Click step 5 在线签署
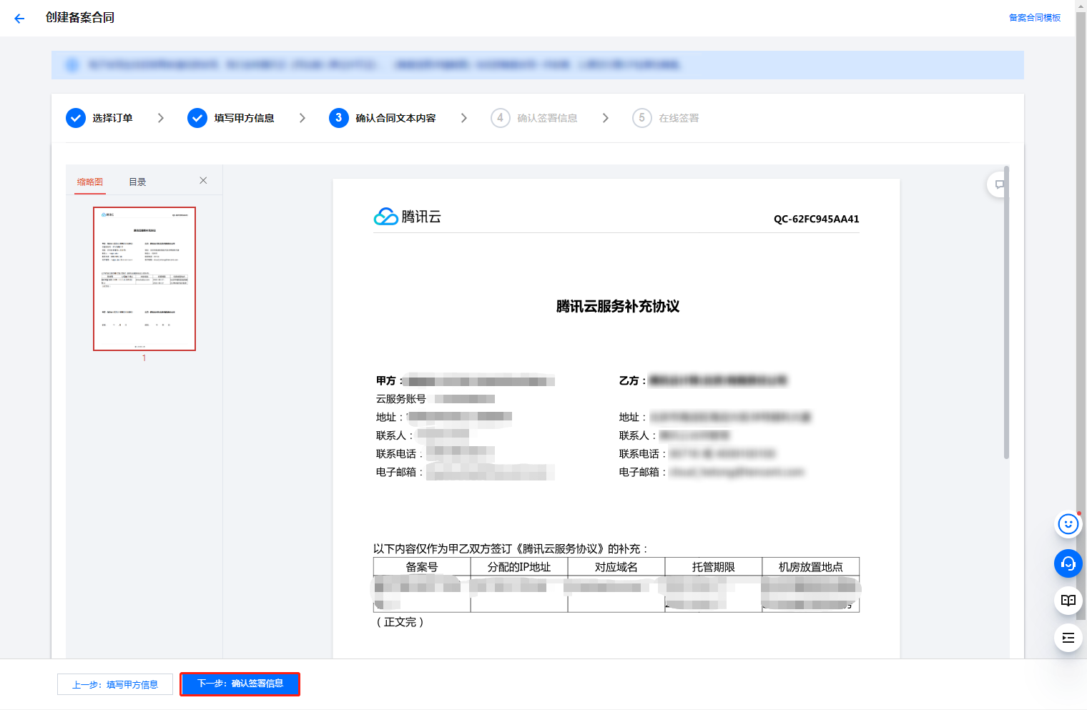Screen dimensions: 1087x710 (x=666, y=118)
